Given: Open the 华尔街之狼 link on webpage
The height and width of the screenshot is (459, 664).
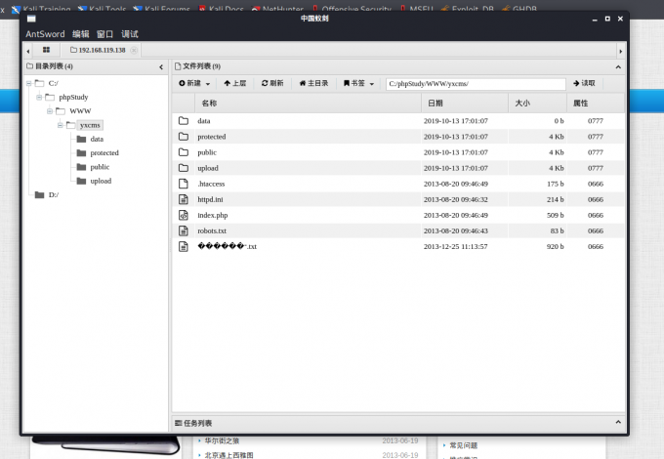Looking at the screenshot, I should coord(222,440).
